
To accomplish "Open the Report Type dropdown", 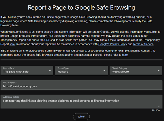I will tap(27, 71).
